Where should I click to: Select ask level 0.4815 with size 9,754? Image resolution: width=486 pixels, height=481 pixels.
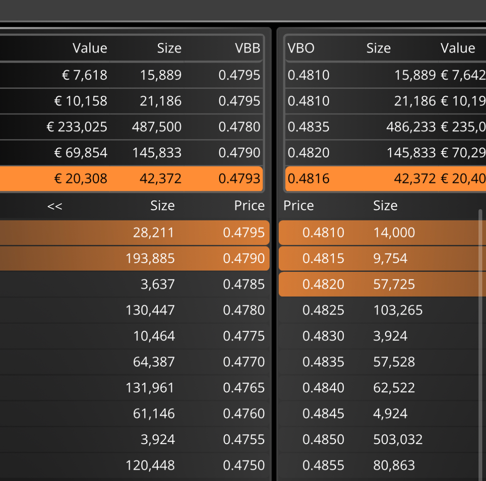point(382,258)
